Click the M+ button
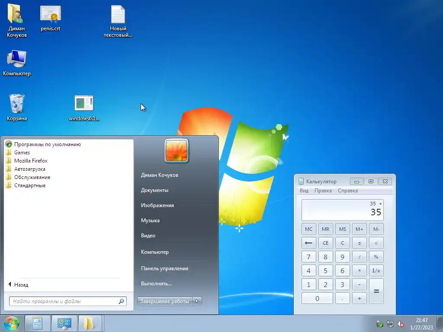This screenshot has height=332, width=443. [x=360, y=229]
